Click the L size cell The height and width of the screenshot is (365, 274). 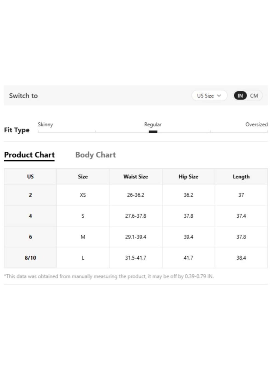[x=83, y=258]
